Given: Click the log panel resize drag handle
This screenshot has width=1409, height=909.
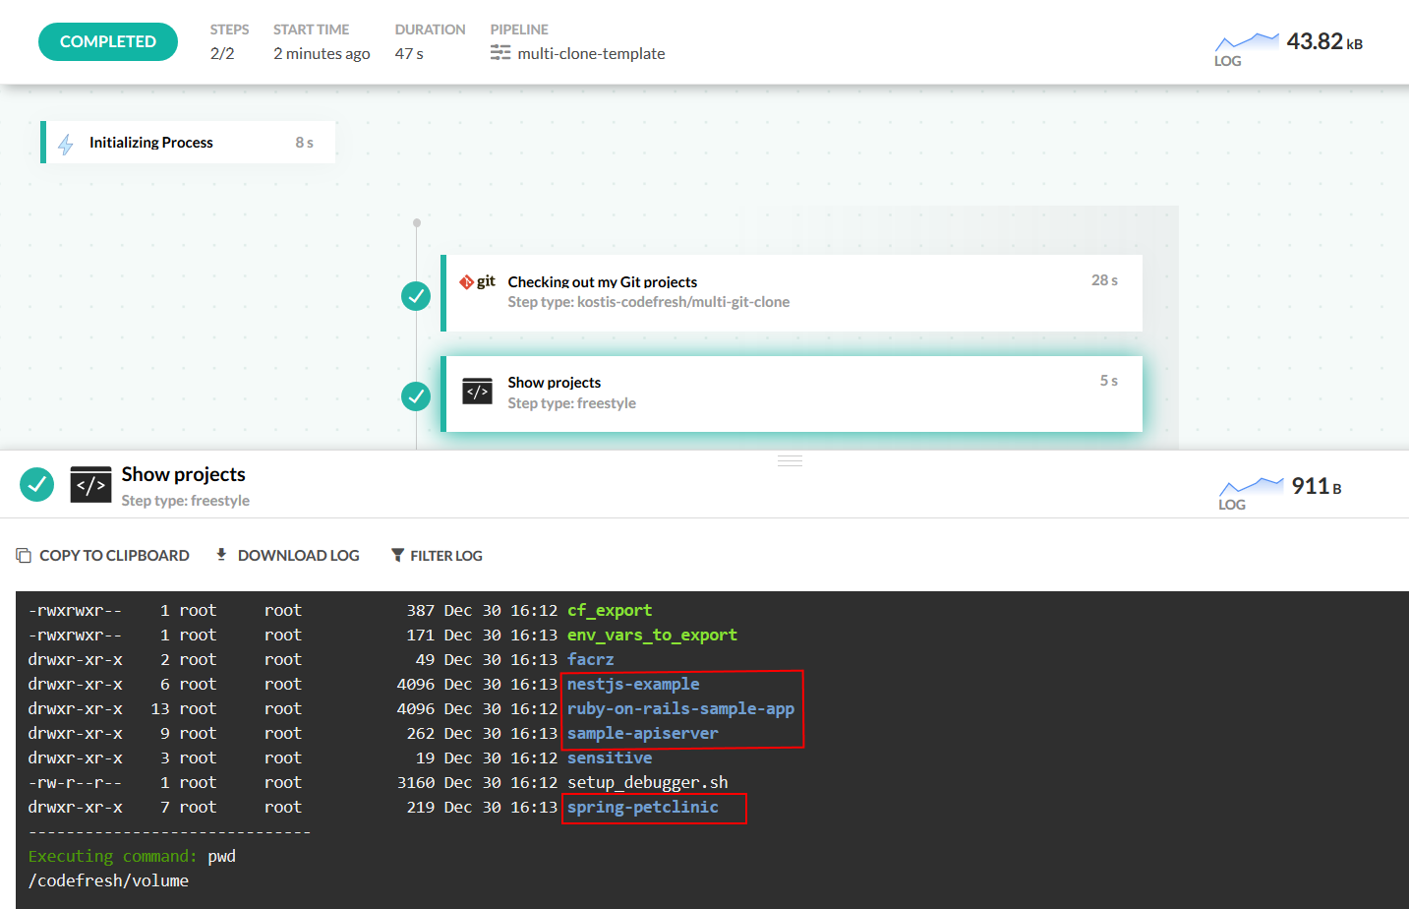Looking at the screenshot, I should tap(790, 460).
